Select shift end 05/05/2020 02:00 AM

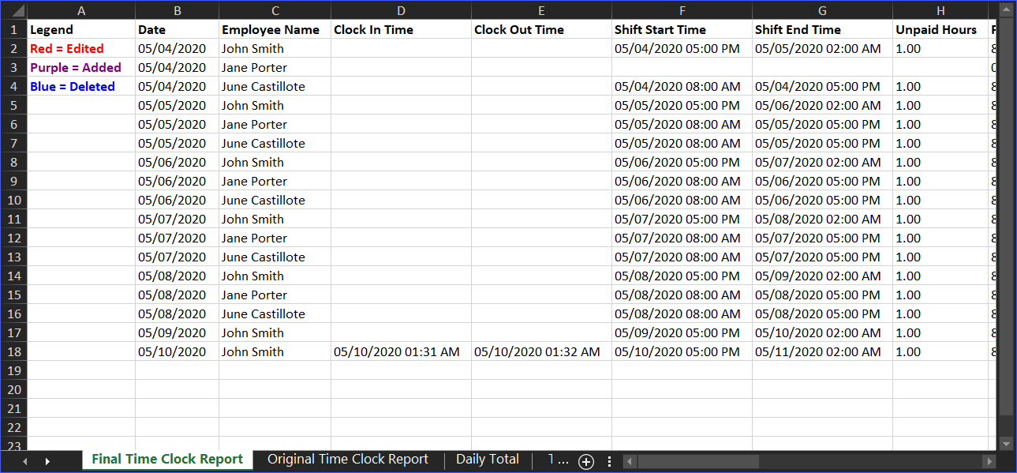click(822, 49)
